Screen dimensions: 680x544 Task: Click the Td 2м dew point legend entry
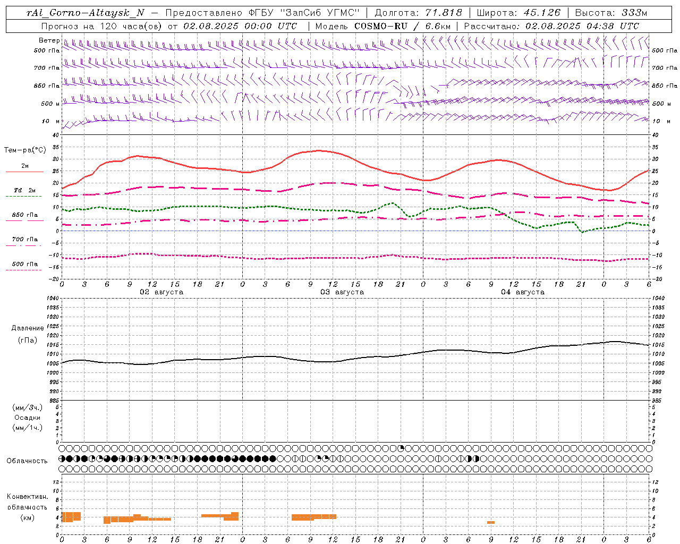[x=25, y=190]
